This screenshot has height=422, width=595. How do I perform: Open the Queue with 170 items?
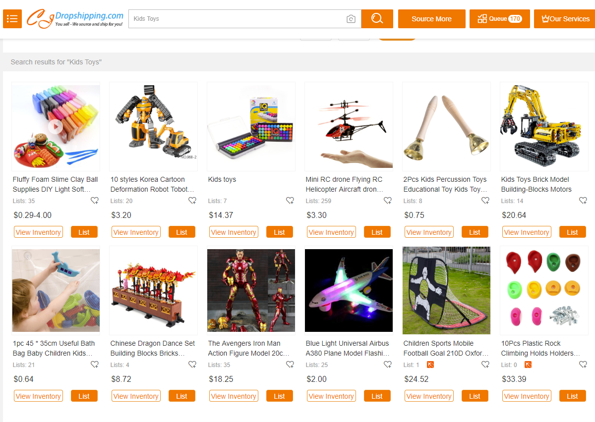point(500,19)
